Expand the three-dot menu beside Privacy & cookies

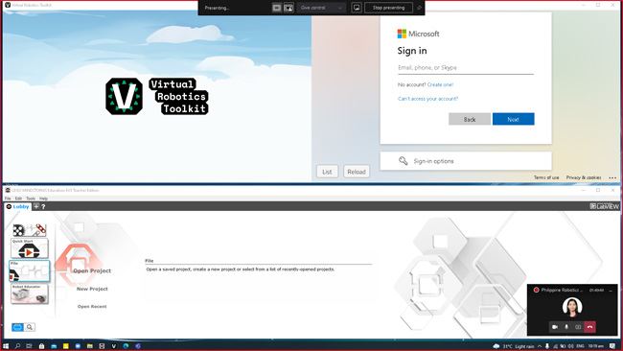click(612, 177)
